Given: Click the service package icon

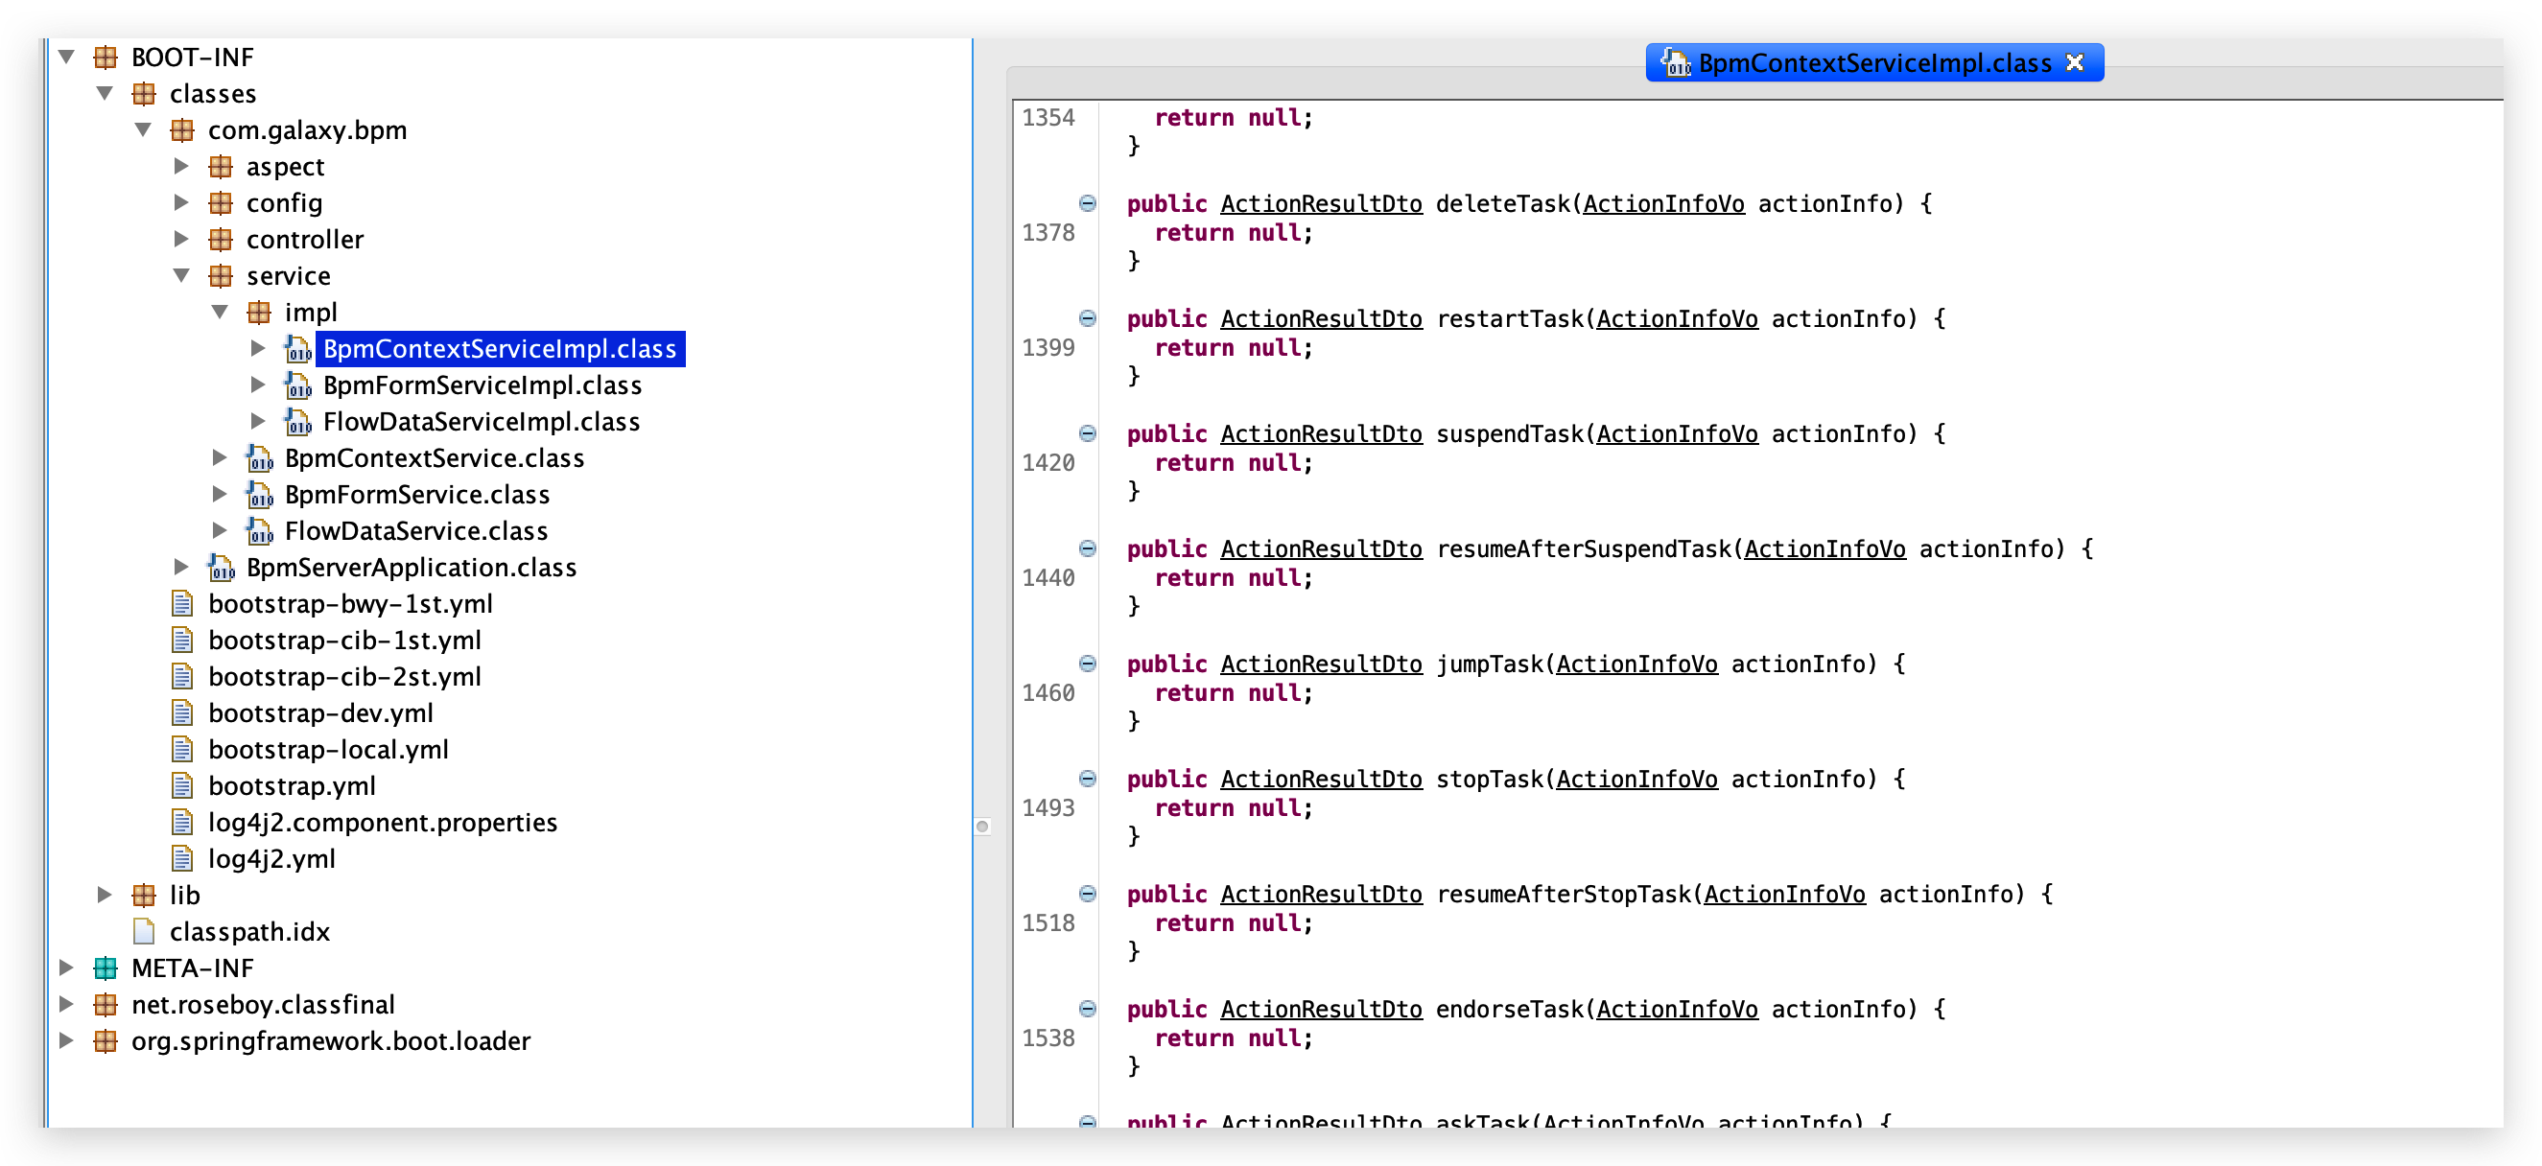Looking at the screenshot, I should coord(221,276).
